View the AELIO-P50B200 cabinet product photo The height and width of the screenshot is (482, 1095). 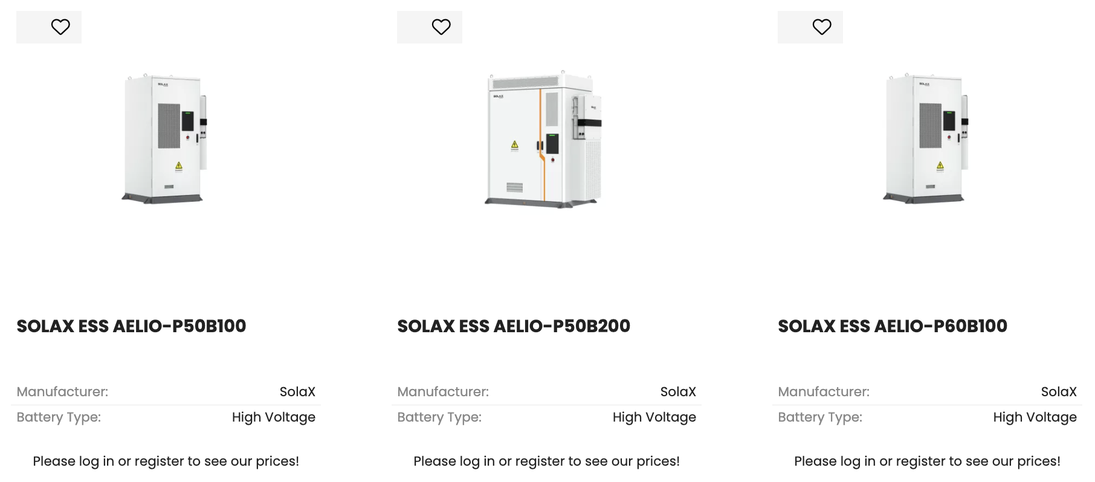point(546,139)
